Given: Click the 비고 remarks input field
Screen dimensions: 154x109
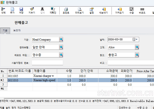Looking at the screenshot, I should click(131, 63).
